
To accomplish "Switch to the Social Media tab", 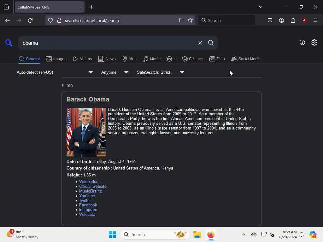I will (246, 59).
